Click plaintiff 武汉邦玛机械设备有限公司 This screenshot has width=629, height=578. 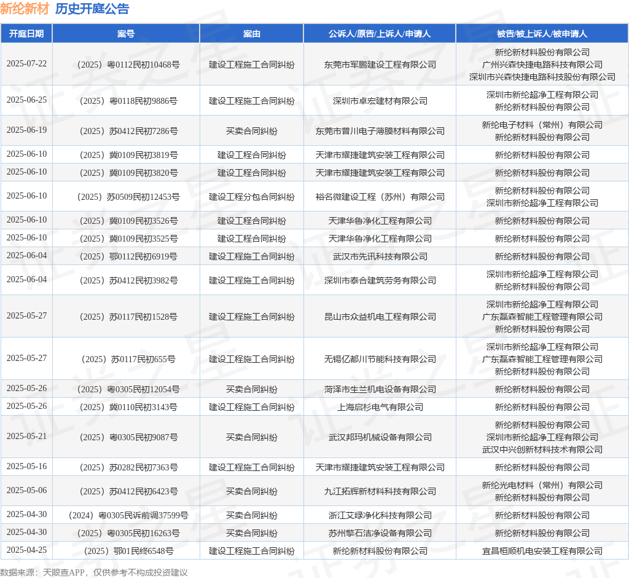click(x=380, y=437)
